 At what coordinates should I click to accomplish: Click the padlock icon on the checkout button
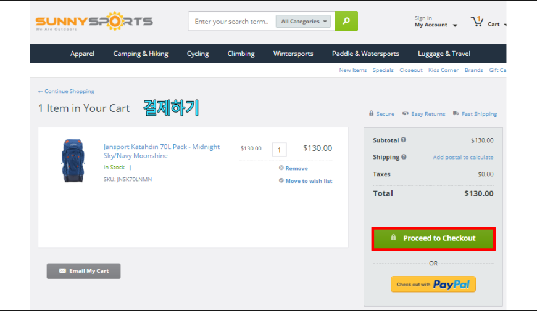(394, 237)
